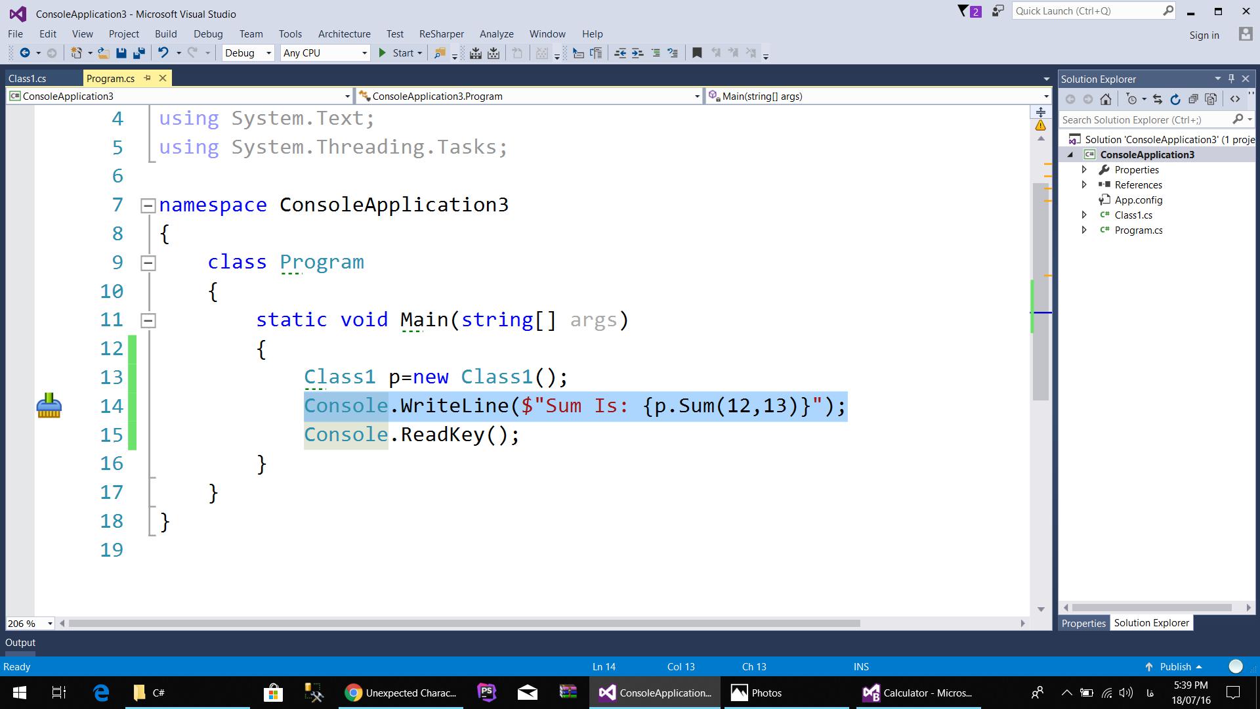Open notifications flag in title bar
1260x709 pixels.
click(969, 11)
